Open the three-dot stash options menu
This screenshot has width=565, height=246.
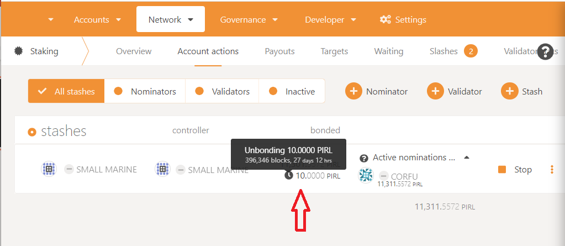552,170
